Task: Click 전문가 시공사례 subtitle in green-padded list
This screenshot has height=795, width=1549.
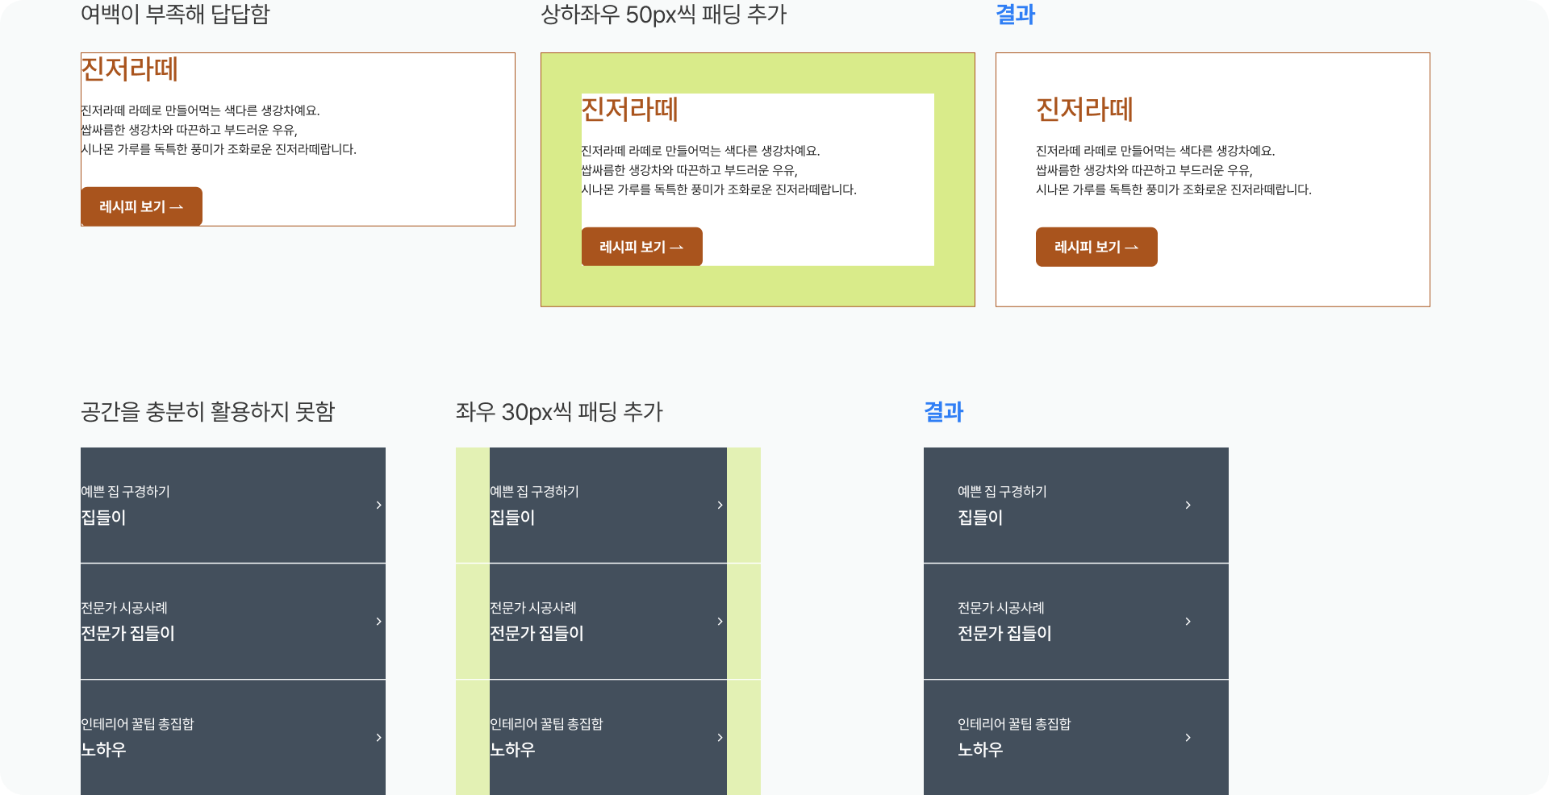Action: 533,608
